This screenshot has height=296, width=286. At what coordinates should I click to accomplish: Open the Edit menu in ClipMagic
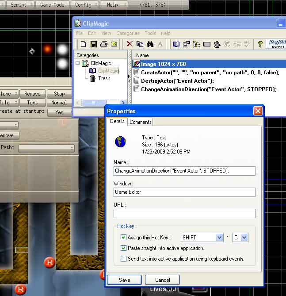click(92, 33)
